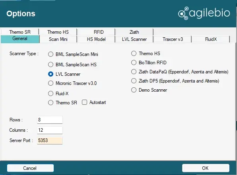Confirm settings with the OK button

click(206, 168)
